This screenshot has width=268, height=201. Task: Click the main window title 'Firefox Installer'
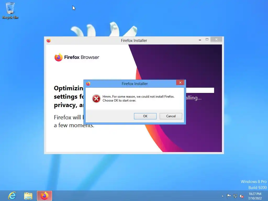coord(134,41)
